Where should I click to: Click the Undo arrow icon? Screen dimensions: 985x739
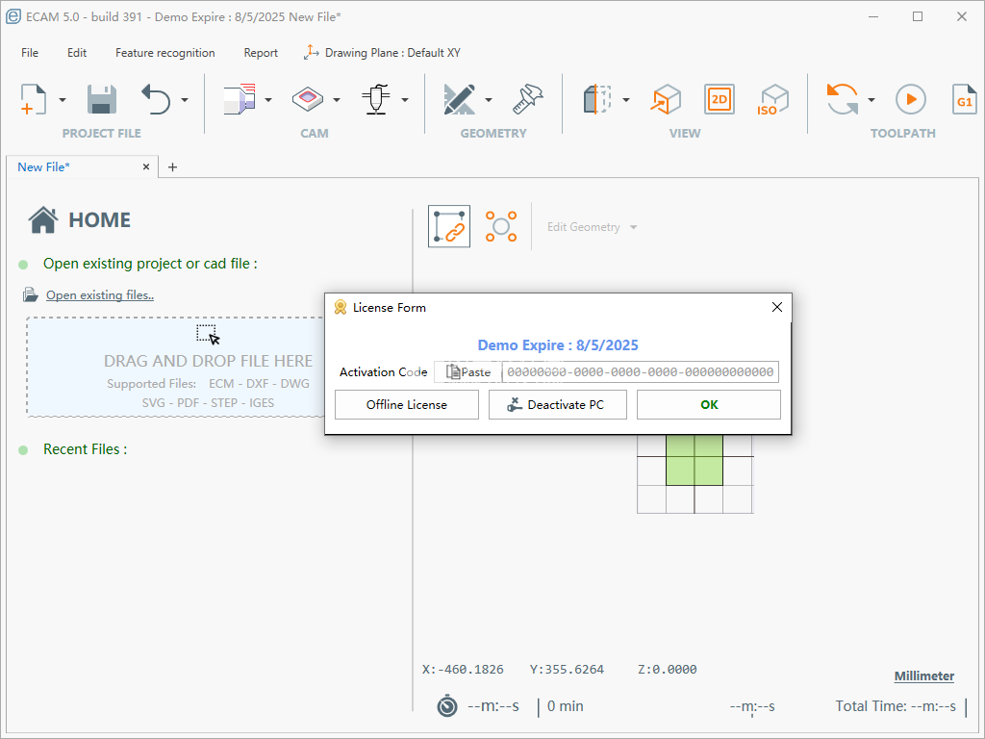tap(156, 99)
